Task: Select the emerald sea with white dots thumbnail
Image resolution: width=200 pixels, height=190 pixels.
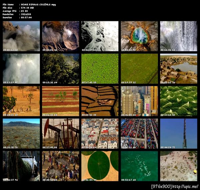Action: point(139,166)
